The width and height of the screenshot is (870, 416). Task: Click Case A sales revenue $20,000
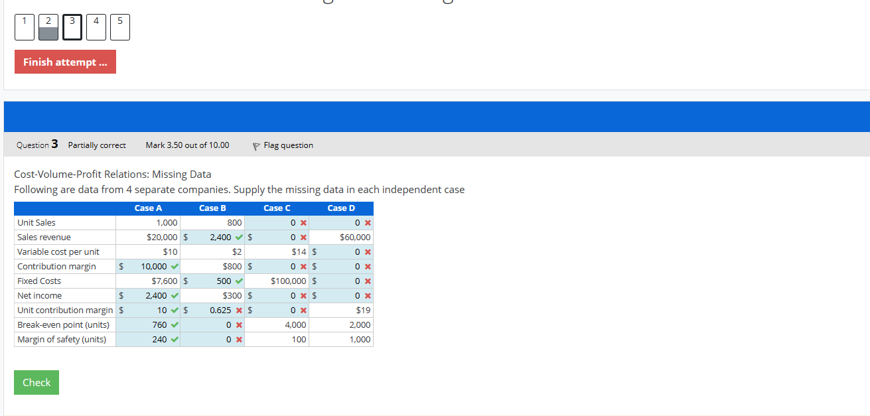coord(162,237)
